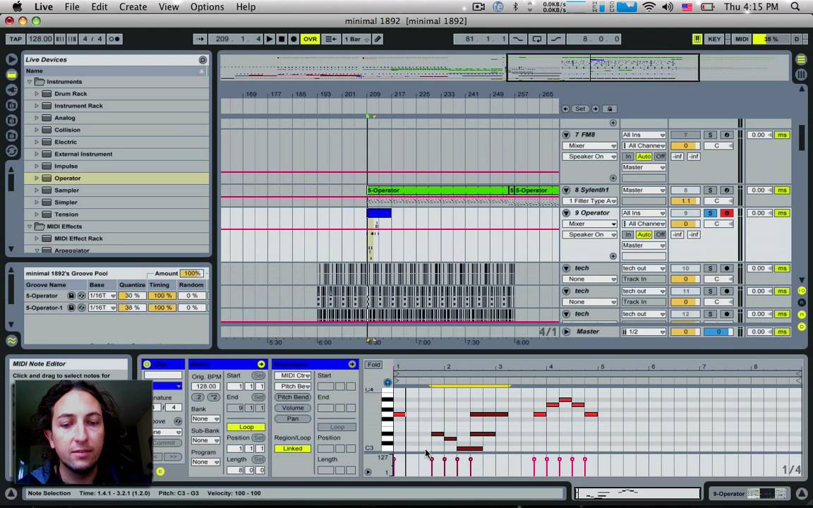This screenshot has width=813, height=508.
Task: Open the 1 Bar quantization menu
Action: pyautogui.click(x=356, y=39)
